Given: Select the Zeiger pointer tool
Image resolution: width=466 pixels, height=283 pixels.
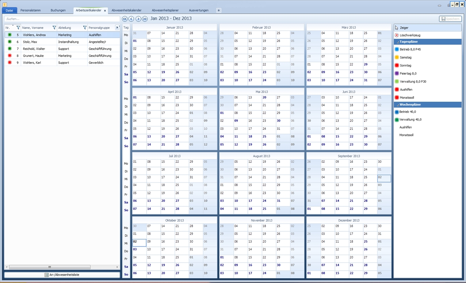Looking at the screenshot, I should point(428,28).
